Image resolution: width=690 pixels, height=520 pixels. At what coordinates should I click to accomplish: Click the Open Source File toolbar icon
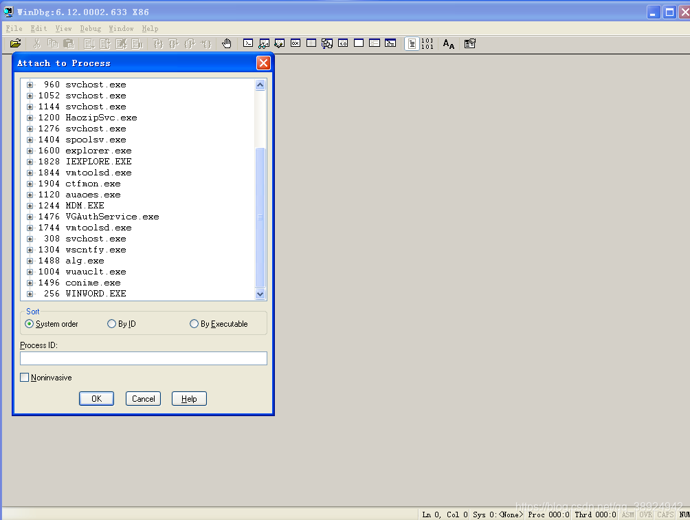click(x=15, y=43)
